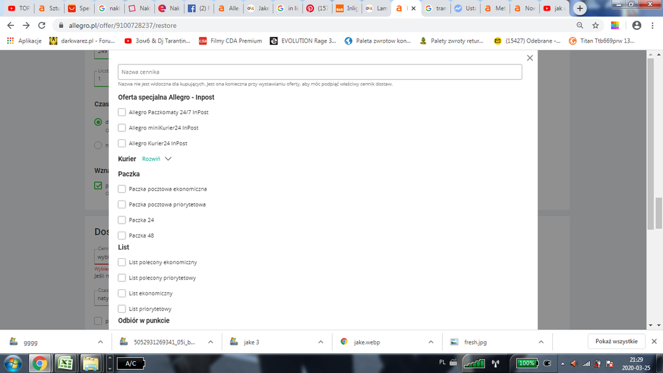The image size is (663, 373).
Task: Switch to the YouTube 'jak' tab
Action: (554, 8)
